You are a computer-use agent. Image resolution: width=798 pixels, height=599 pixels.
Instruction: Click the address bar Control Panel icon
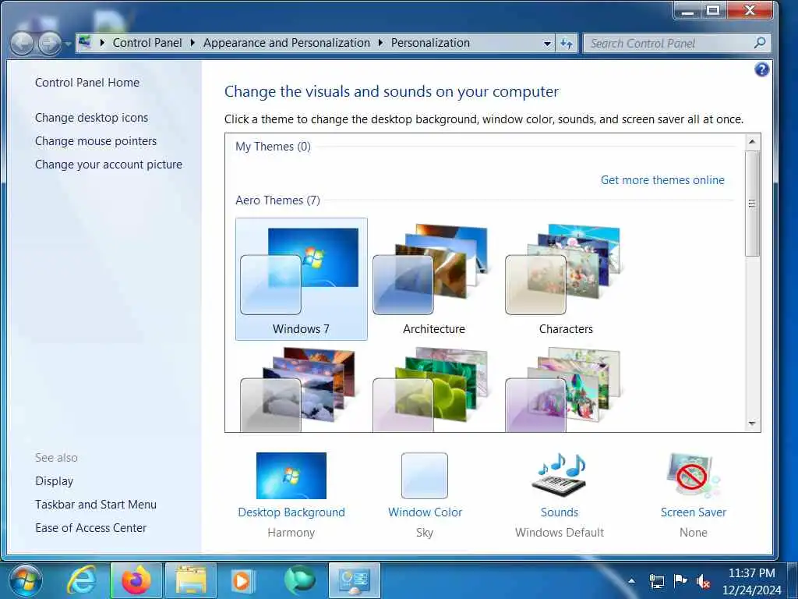(86, 42)
